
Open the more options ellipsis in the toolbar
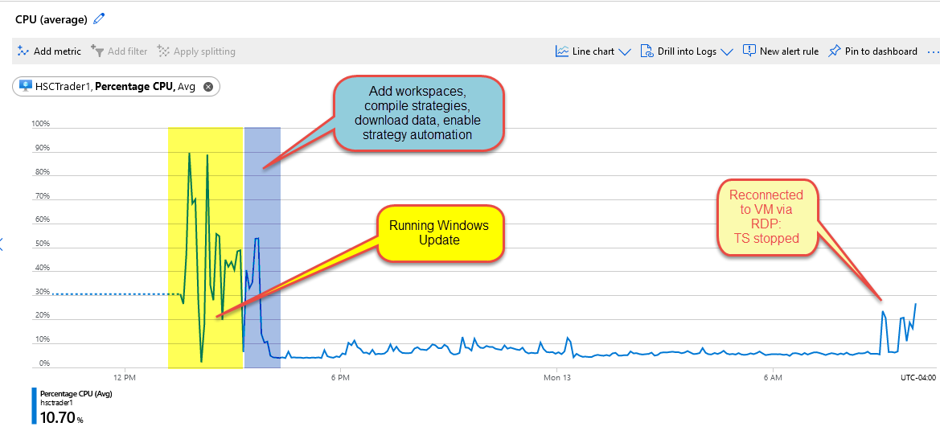point(933,52)
